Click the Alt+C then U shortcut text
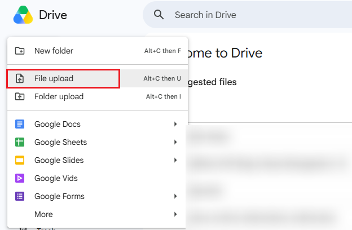The height and width of the screenshot is (230, 352). click(162, 78)
